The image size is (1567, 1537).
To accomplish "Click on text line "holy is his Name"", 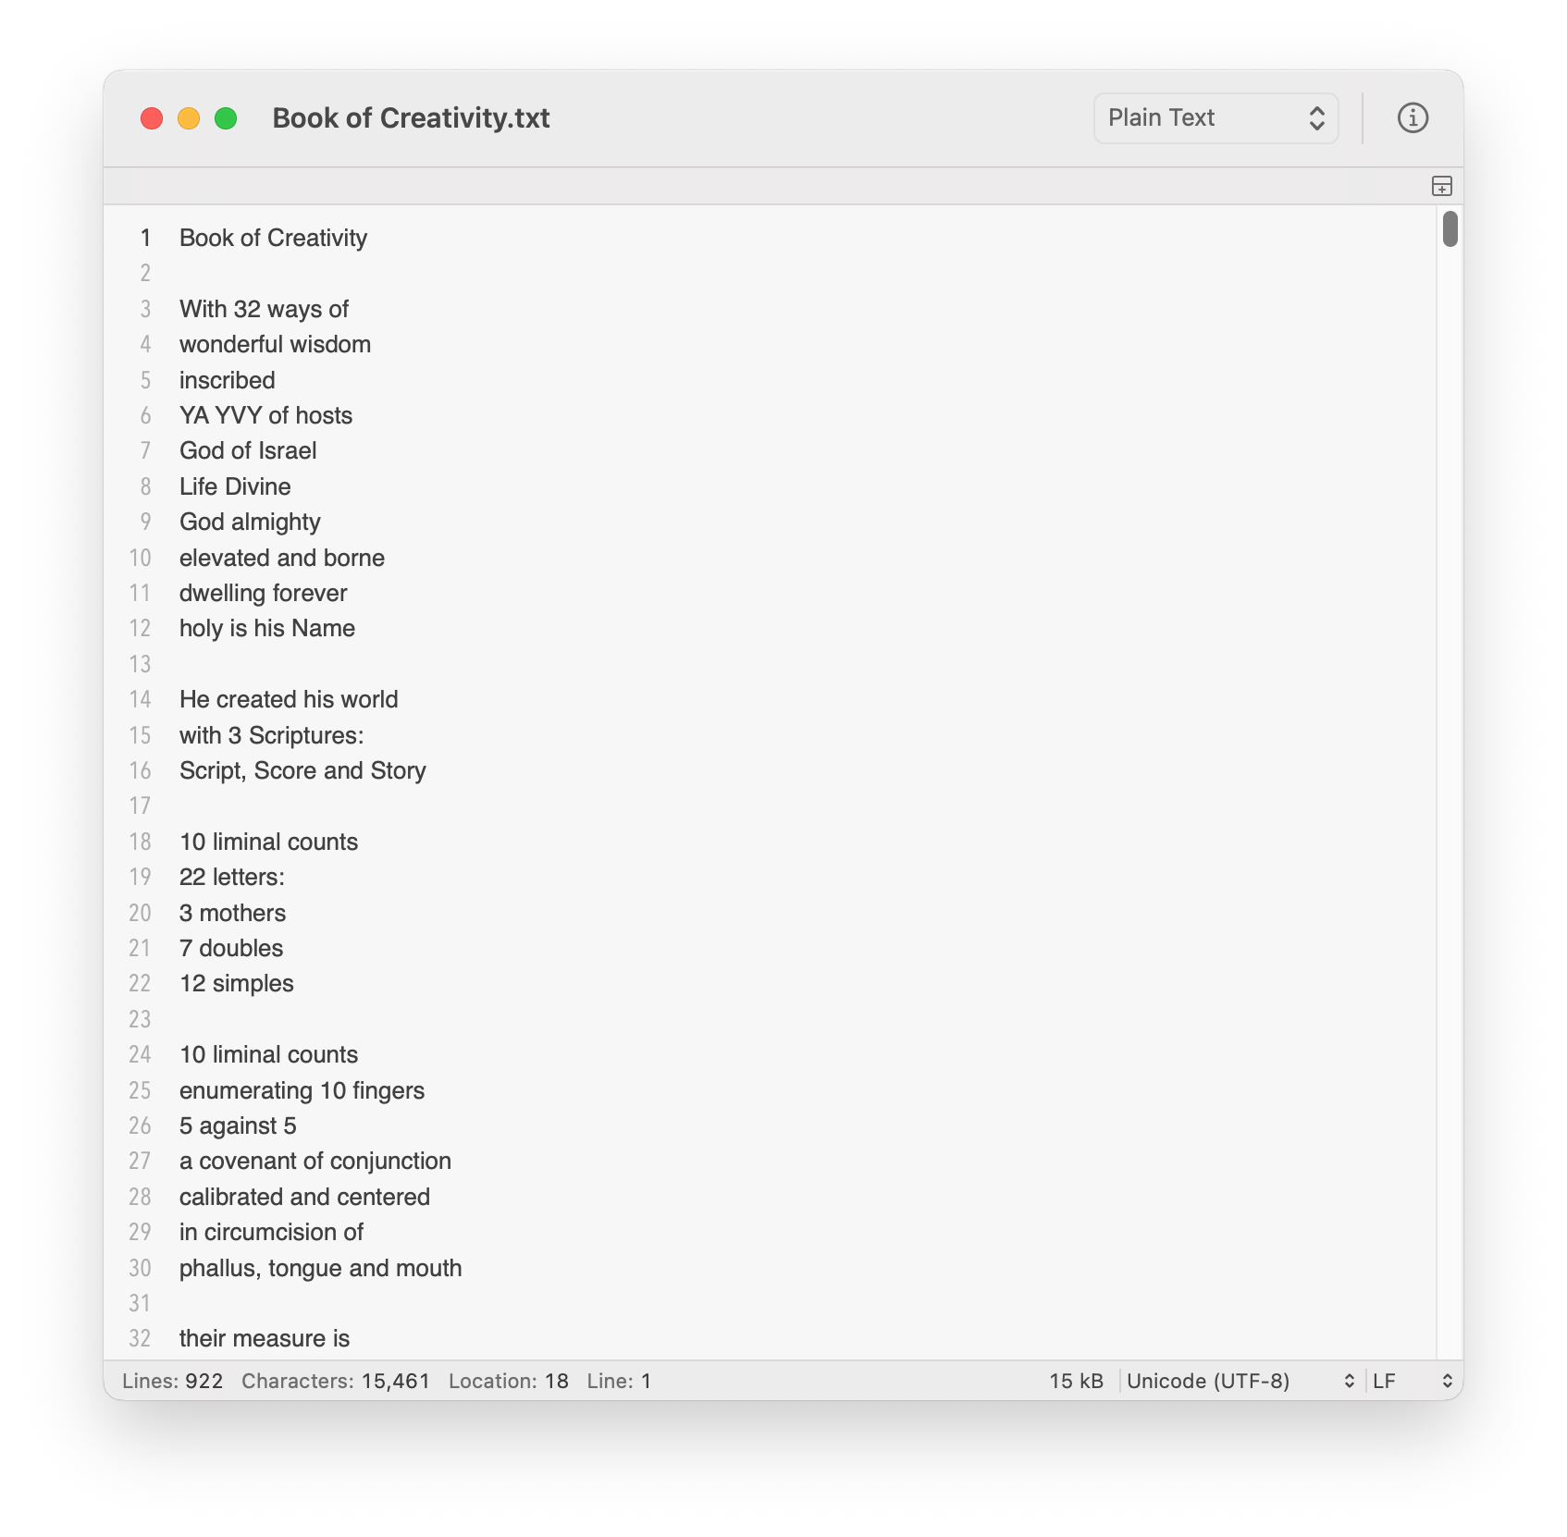I will [x=267, y=629].
